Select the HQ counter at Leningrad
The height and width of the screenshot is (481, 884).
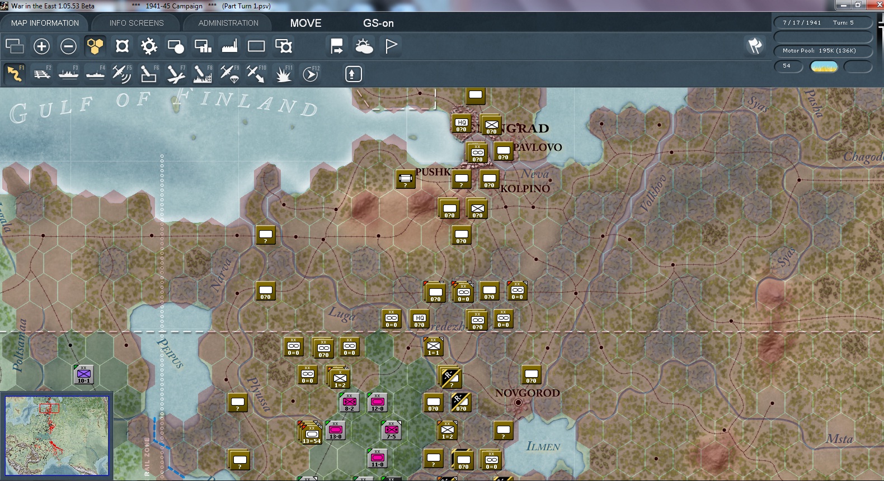461,124
